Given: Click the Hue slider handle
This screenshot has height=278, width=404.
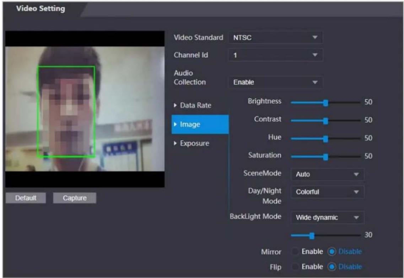Looking at the screenshot, I should [x=326, y=139].
